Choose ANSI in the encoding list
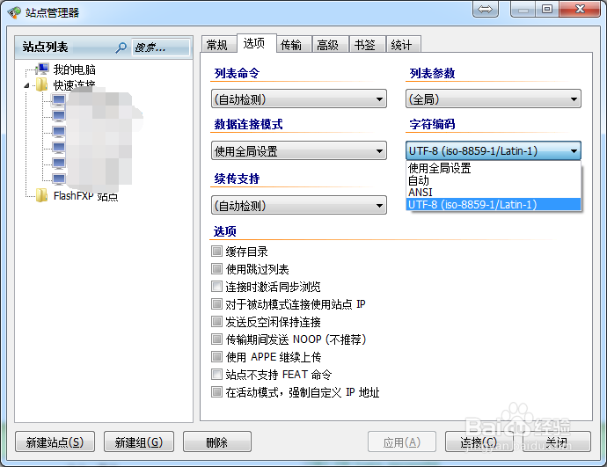 pos(494,193)
